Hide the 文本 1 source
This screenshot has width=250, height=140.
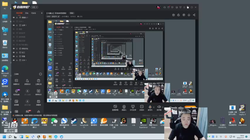coord(14,60)
